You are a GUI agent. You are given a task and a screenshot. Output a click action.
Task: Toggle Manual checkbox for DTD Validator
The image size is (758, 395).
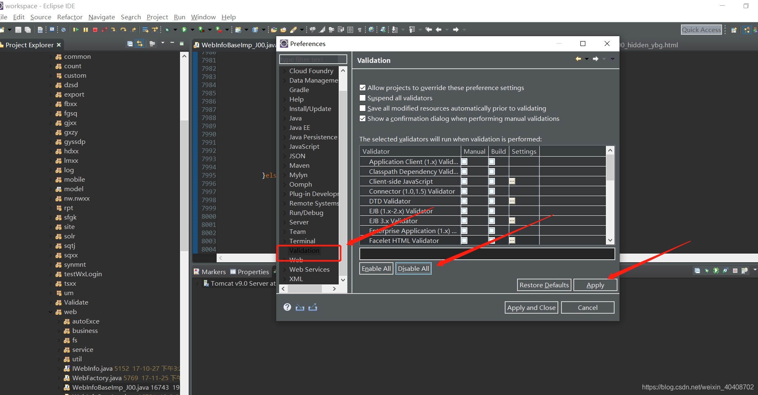465,201
